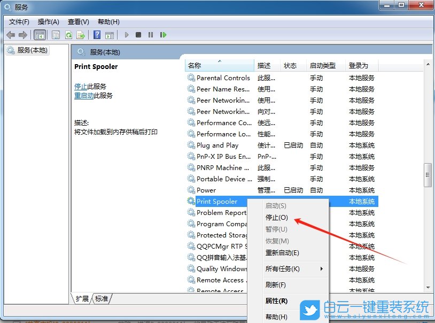Click the pause service toolbar icon
The height and width of the screenshot is (323, 435).
coord(150,35)
